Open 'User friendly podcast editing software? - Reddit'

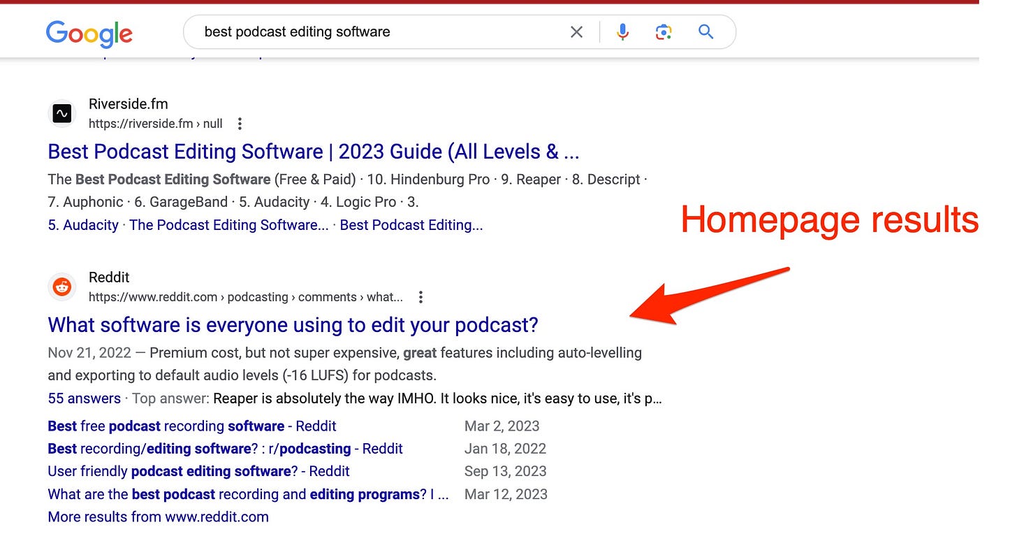(198, 471)
